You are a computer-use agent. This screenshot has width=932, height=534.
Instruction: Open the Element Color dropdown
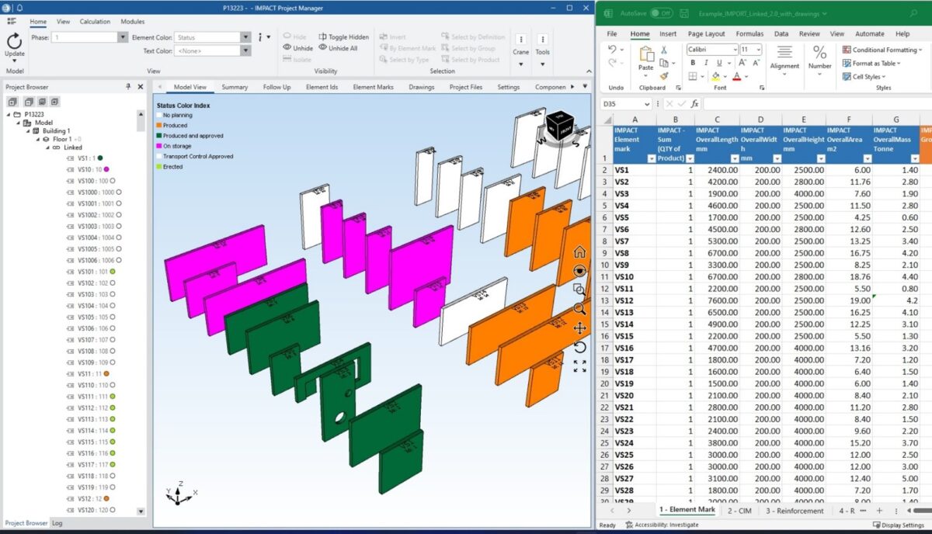pyautogui.click(x=245, y=37)
